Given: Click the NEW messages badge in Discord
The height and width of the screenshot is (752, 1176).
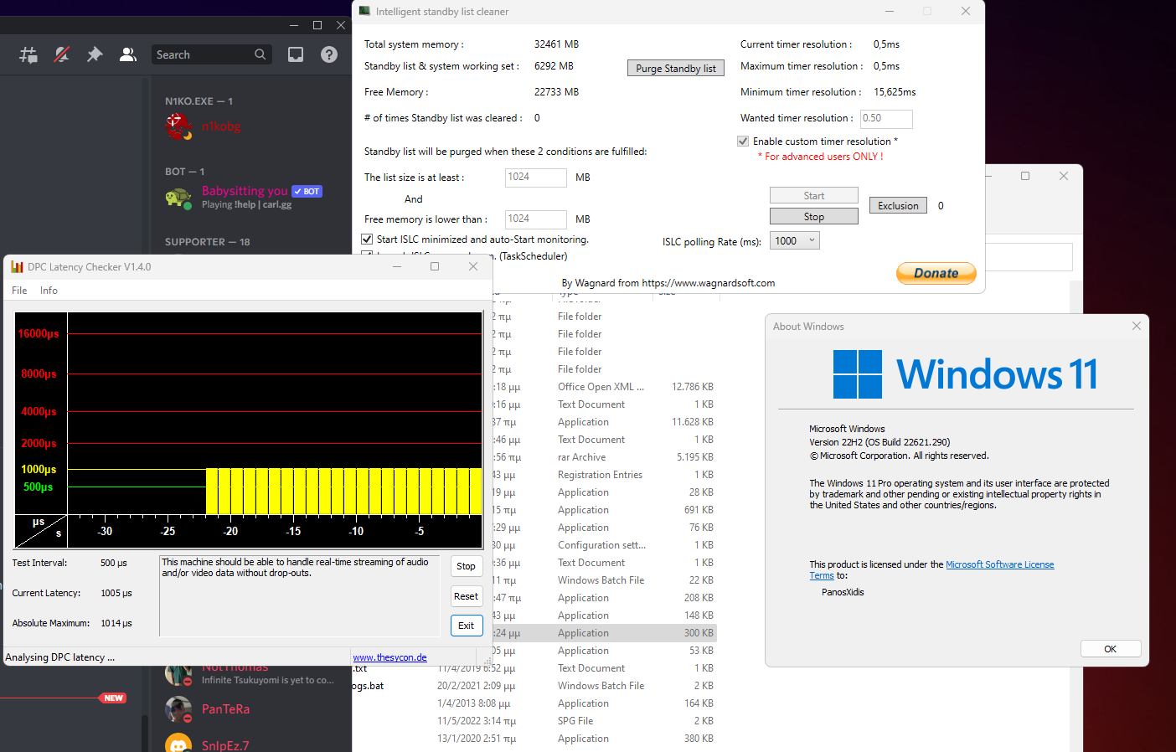Looking at the screenshot, I should click(113, 698).
